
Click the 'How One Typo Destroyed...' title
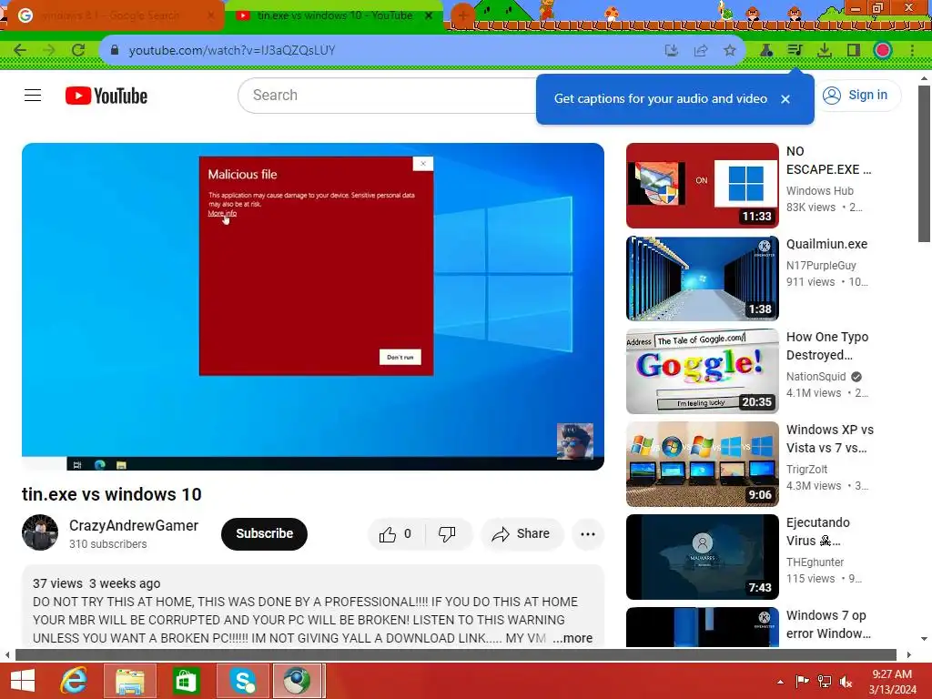click(827, 346)
